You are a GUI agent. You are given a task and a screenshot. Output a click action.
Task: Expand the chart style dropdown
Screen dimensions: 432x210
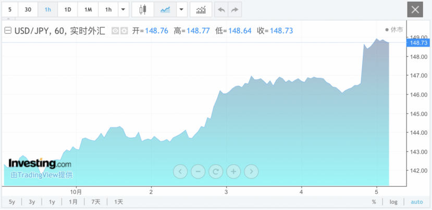(x=181, y=9)
